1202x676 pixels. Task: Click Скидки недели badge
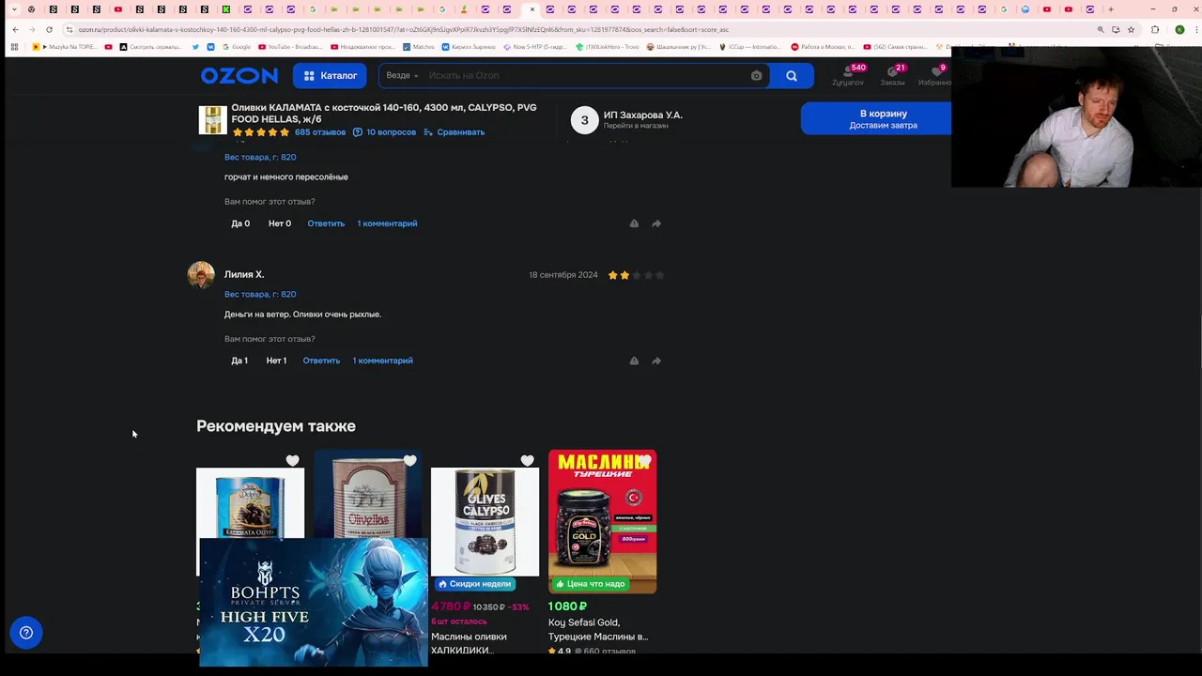point(474,584)
